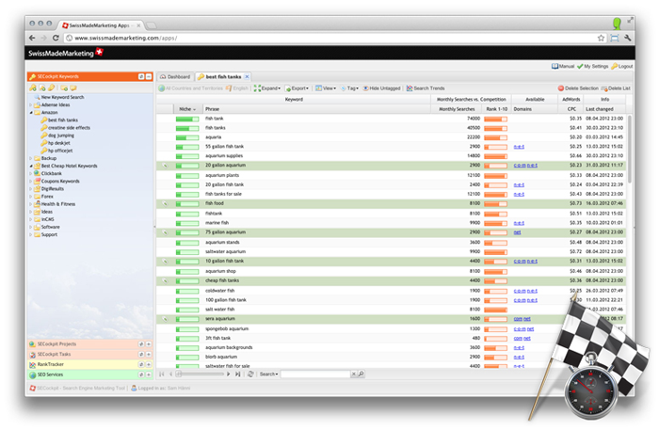Click the SwissMadeMarketing Apps browser tab
Viewport: 659px width, 430px height.
(99, 25)
